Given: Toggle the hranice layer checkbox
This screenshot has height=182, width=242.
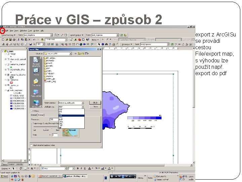Looking at the screenshot, I should [8, 85].
